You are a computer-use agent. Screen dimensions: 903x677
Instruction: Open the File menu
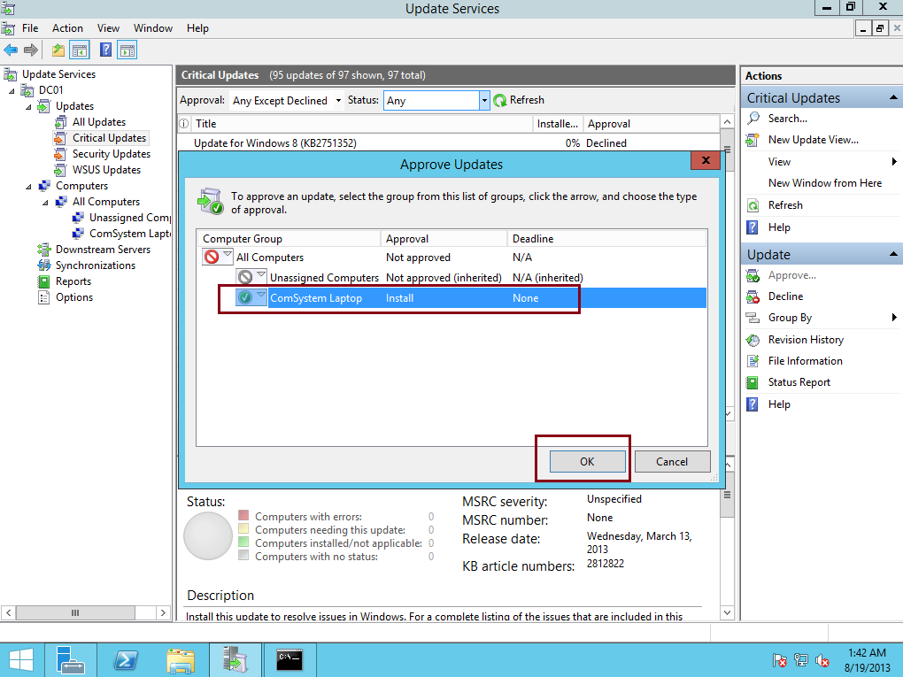(x=30, y=28)
